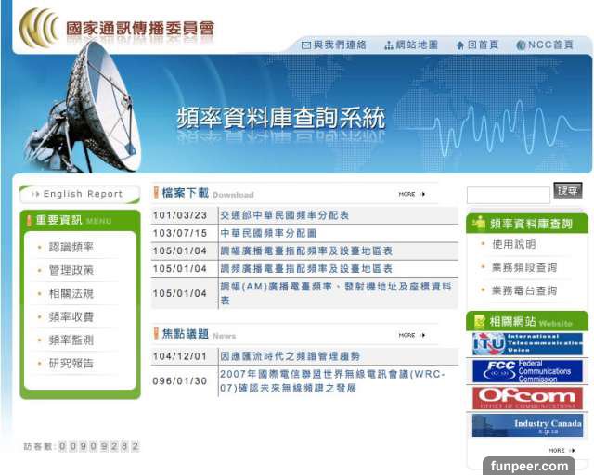Open 中華民國頻率分配圖 download link

click(268, 233)
